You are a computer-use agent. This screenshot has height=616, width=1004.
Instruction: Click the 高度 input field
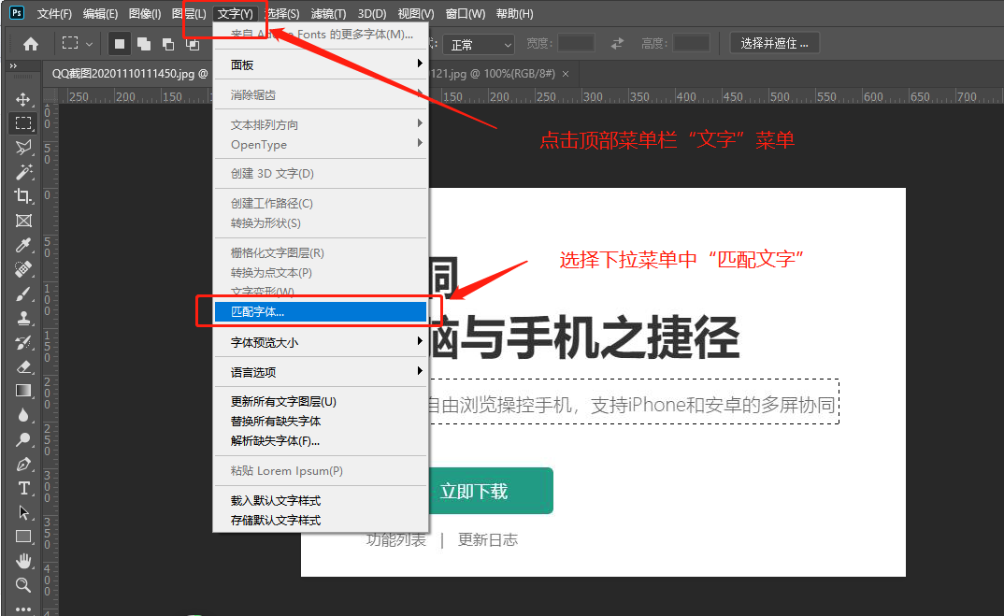pos(692,44)
